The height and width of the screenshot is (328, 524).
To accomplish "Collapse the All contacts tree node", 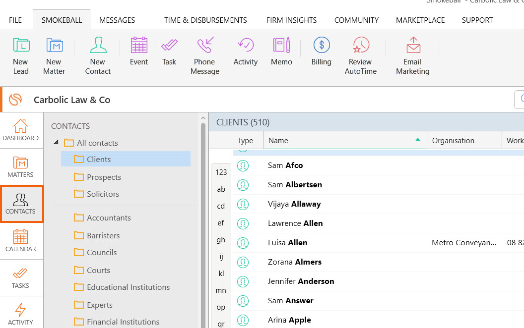I will [56, 143].
